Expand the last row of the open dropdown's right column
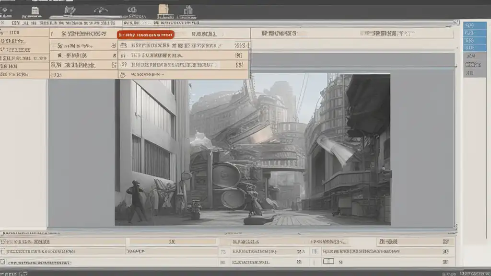Image resolution: width=491 pixels, height=276 pixels. click(x=123, y=75)
